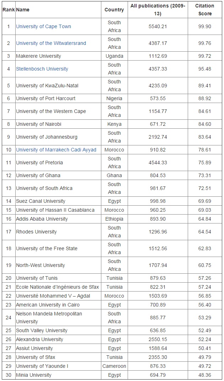Select the Addis Ababa University cell
This screenshot has height=381, width=224.
tap(42, 219)
